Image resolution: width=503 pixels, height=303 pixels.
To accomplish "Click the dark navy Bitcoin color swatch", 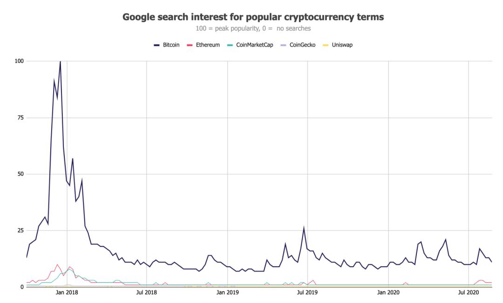I will click(156, 45).
